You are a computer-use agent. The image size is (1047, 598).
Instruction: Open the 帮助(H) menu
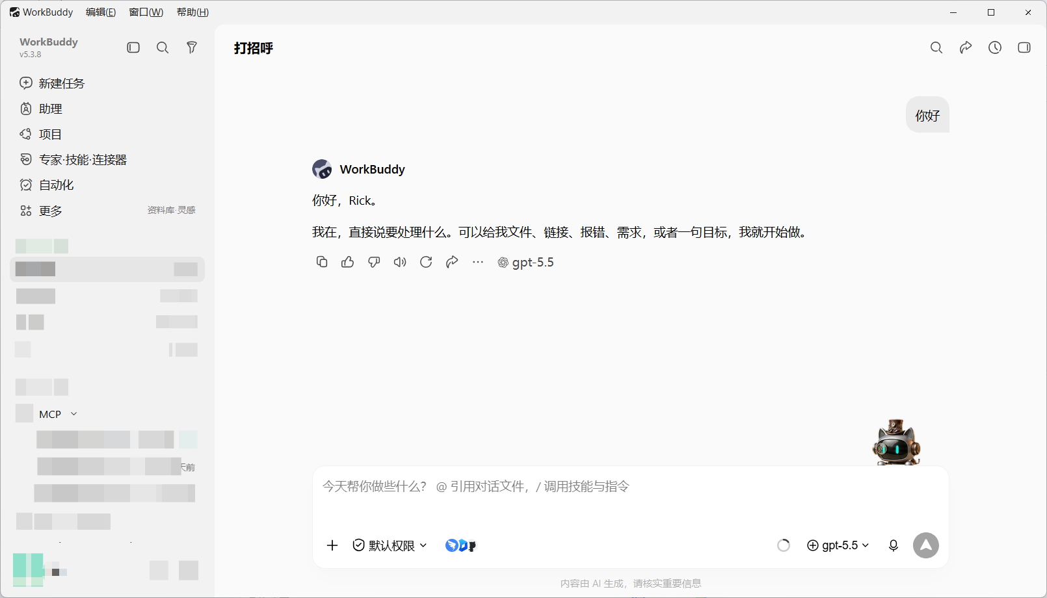pos(192,12)
